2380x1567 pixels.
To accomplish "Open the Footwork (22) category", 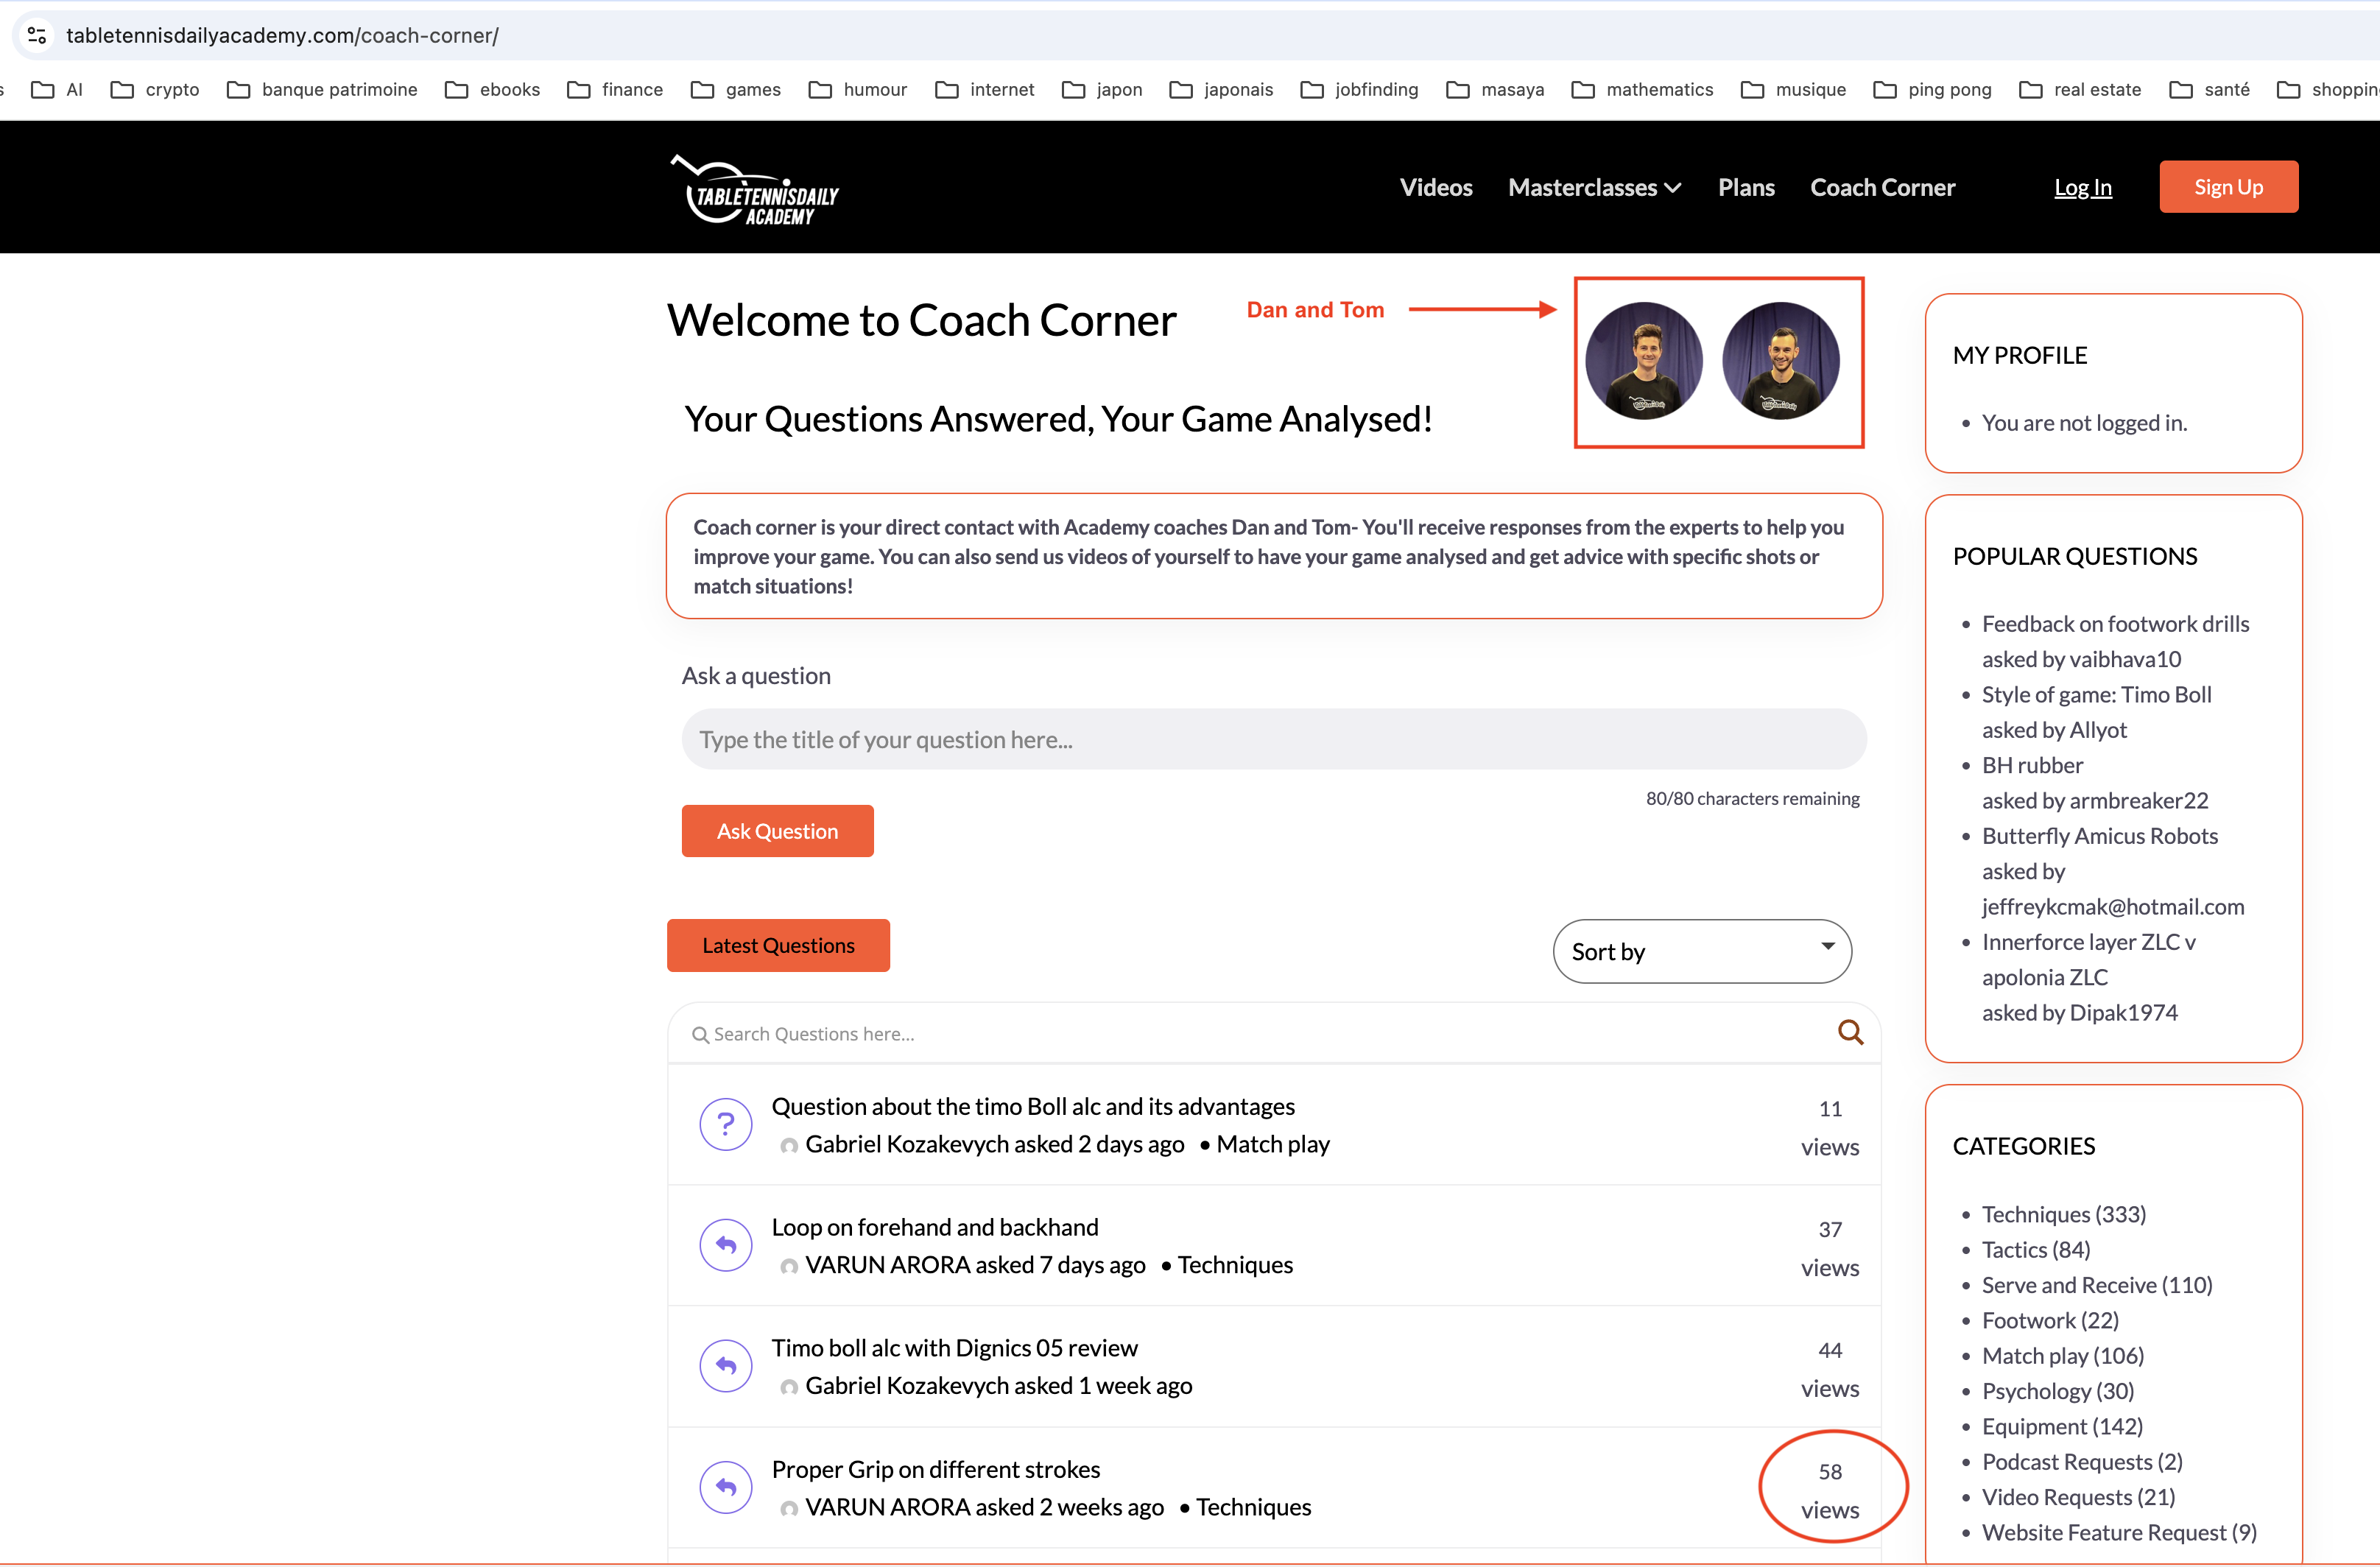I will pos(2050,1320).
